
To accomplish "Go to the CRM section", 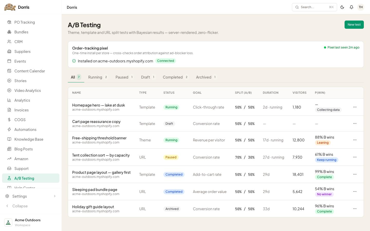I will point(31,42).
